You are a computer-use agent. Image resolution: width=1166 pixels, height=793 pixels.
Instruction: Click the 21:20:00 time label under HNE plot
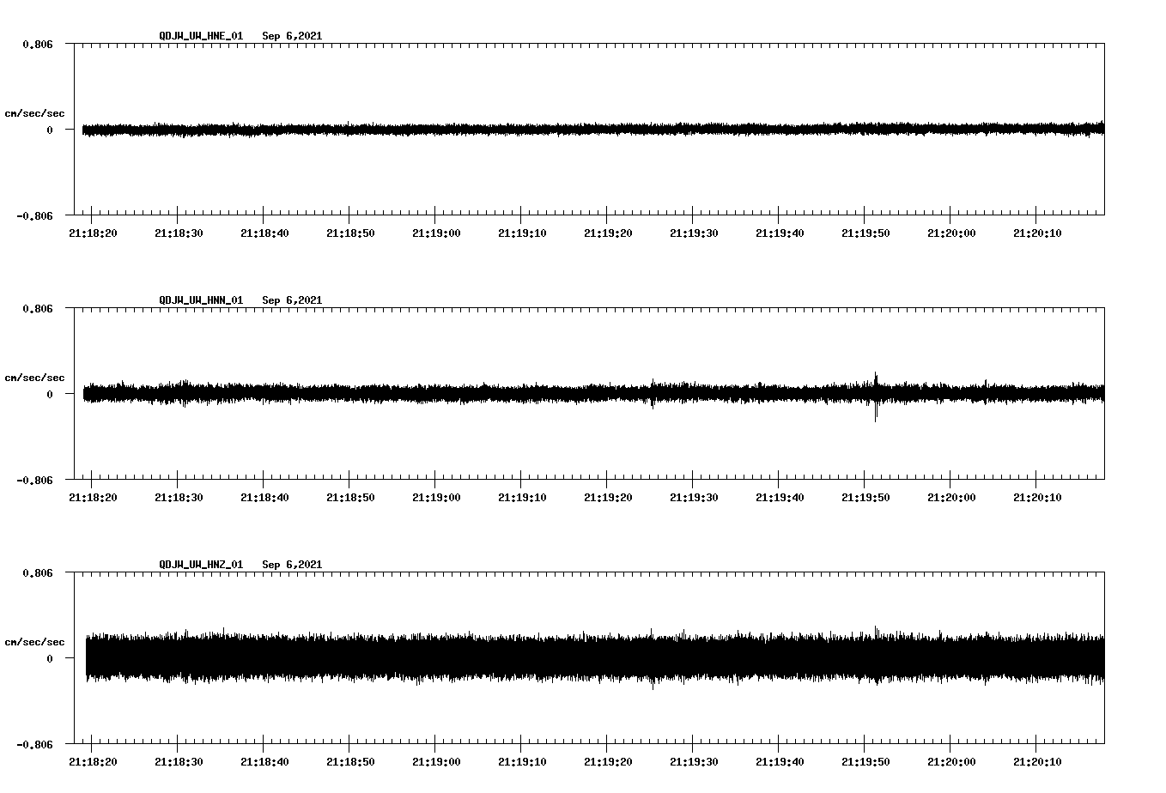pyautogui.click(x=951, y=233)
